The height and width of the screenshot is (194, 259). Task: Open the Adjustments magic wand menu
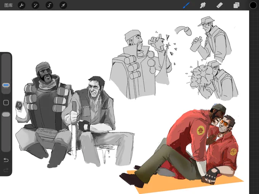pyautogui.click(x=35, y=5)
